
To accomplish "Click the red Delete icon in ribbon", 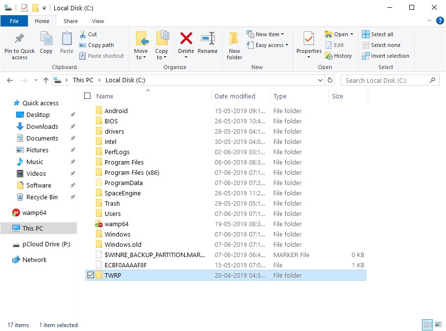I will tap(186, 39).
